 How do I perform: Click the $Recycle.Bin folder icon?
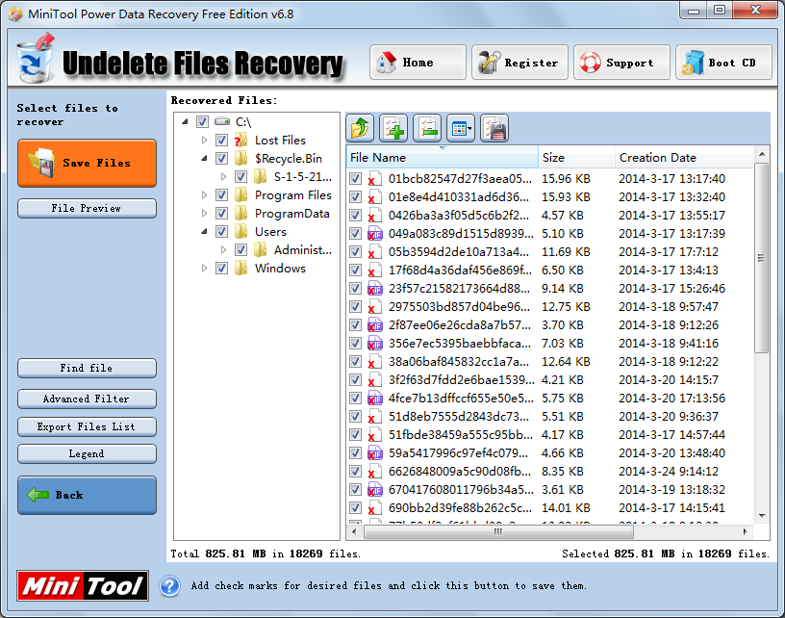[241, 158]
